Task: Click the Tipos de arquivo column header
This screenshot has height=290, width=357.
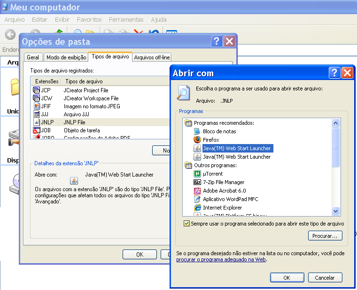Action: point(115,81)
